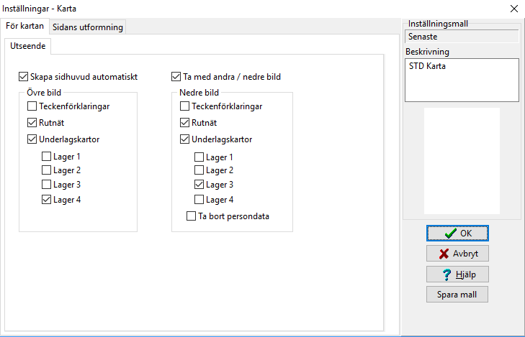Select the För kartan tab
The height and width of the screenshot is (337, 525).
24,26
